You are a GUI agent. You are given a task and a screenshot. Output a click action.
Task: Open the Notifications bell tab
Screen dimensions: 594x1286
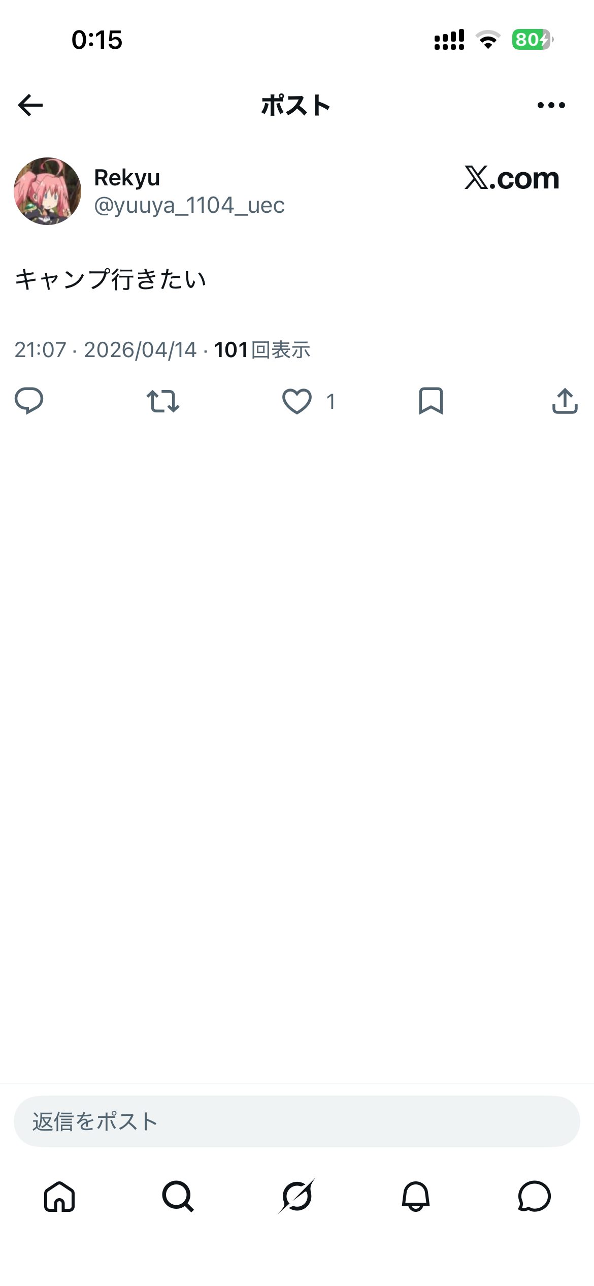coord(416,1196)
